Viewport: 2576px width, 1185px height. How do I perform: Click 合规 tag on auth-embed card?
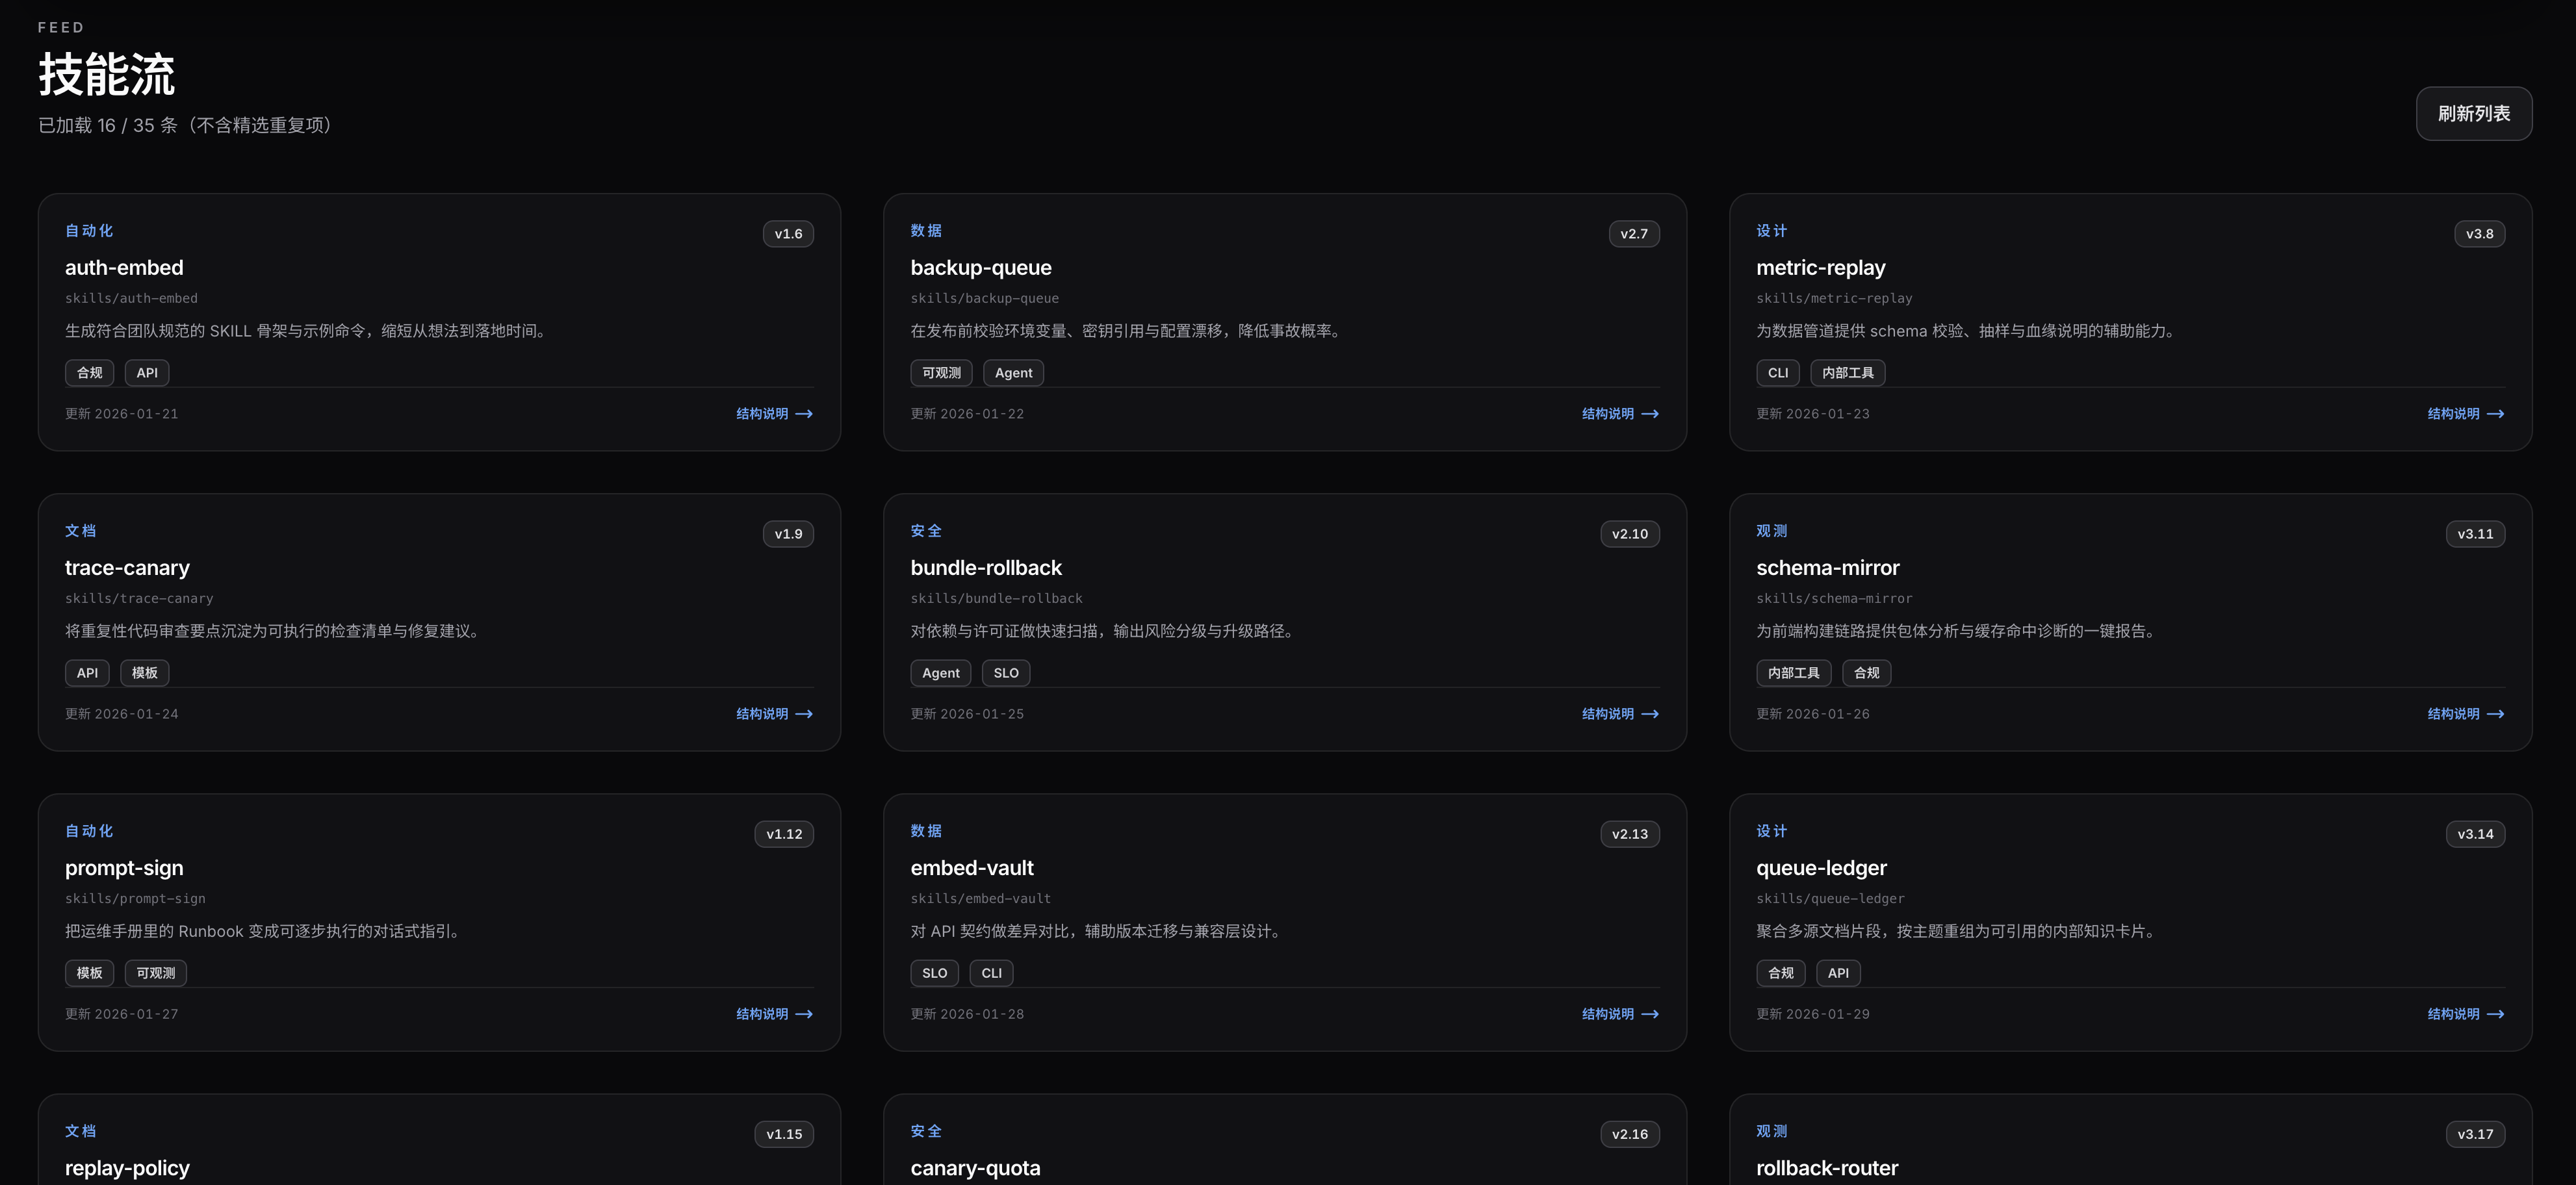tap(90, 373)
